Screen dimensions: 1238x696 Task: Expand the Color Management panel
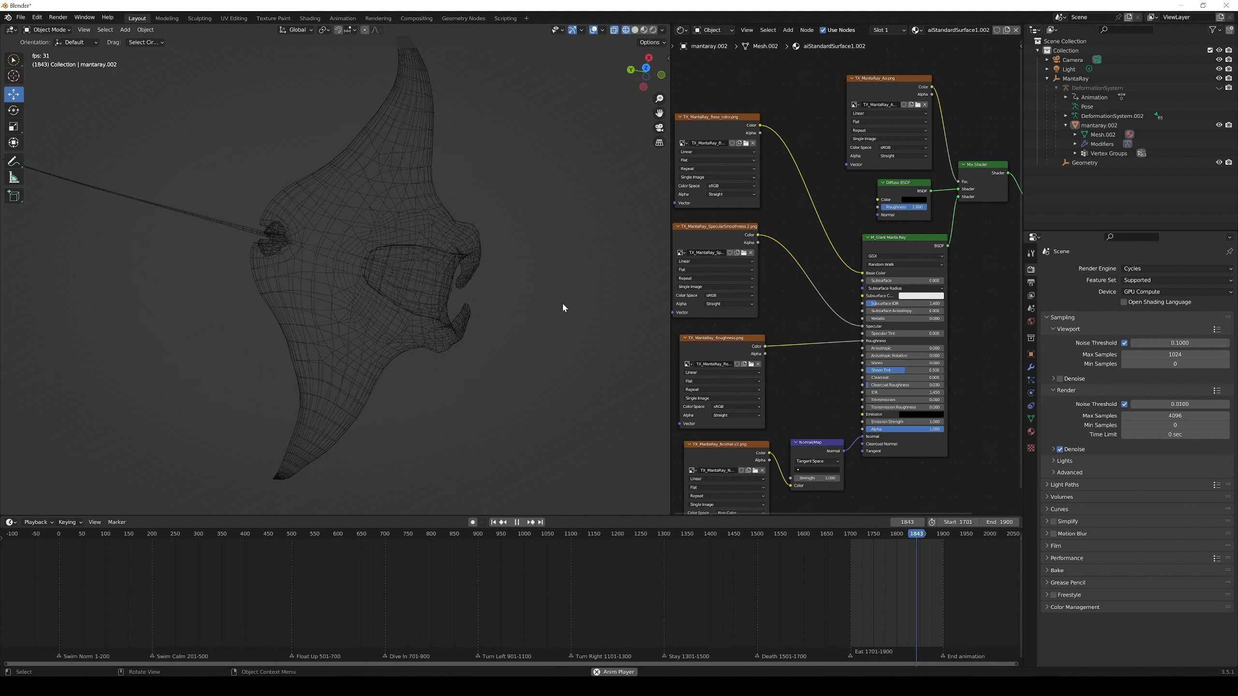point(1075,607)
